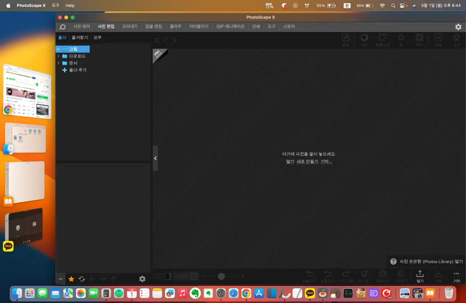Select the 모두 sidebar tab
This screenshot has height=303, width=466.
point(97,38)
